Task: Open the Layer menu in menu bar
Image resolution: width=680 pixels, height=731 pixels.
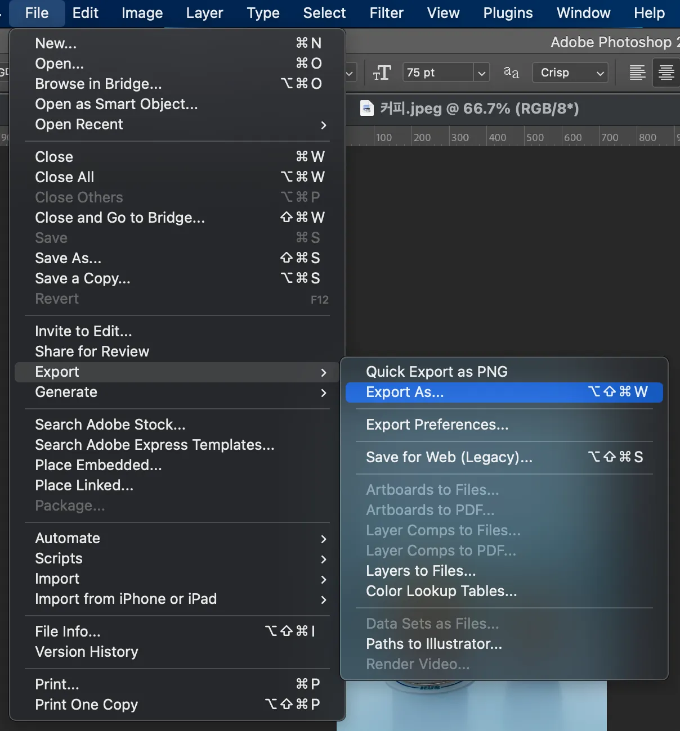Action: pos(204,13)
